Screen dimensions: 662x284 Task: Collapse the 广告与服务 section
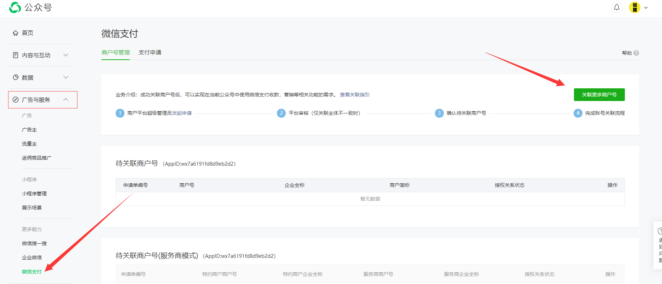[43, 100]
